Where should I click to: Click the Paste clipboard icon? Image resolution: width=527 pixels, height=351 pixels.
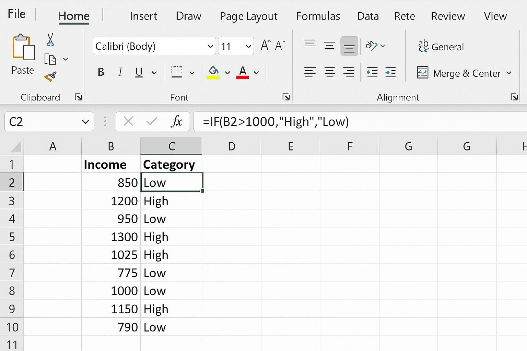click(x=23, y=47)
